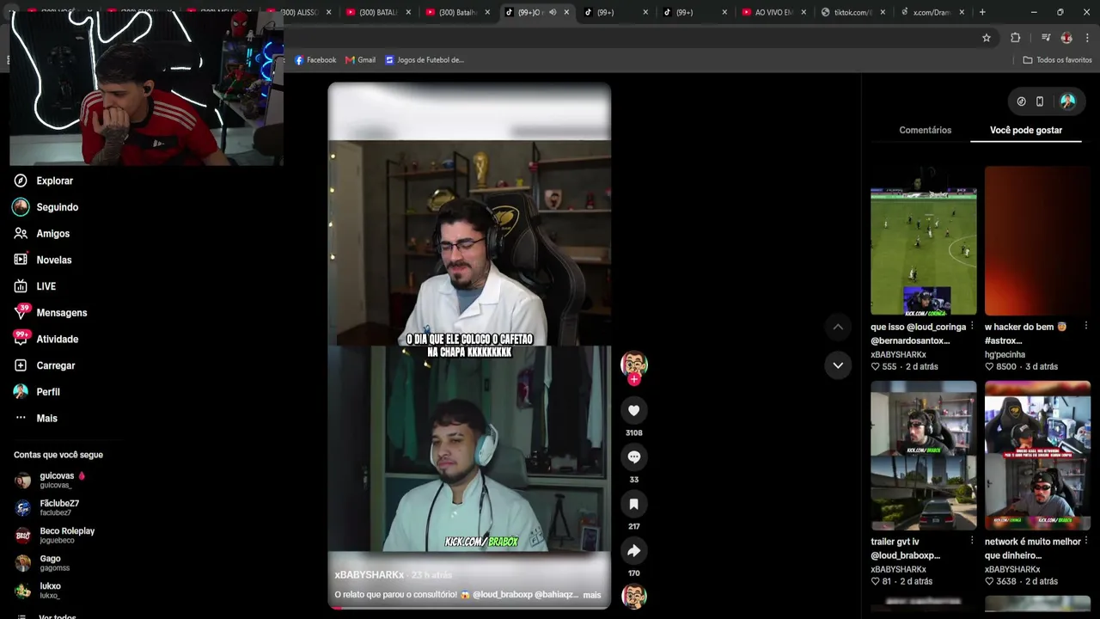
Task: Open followed account Beco Roleplay
Action: tap(67, 535)
